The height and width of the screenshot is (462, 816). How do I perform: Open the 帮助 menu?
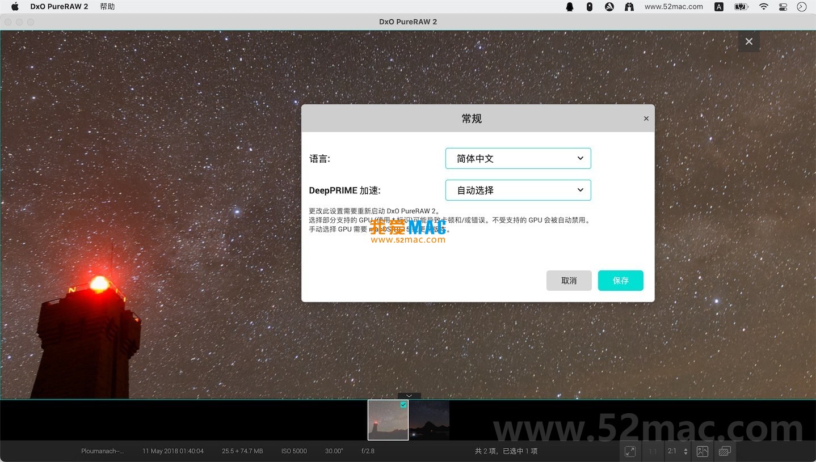click(x=107, y=7)
